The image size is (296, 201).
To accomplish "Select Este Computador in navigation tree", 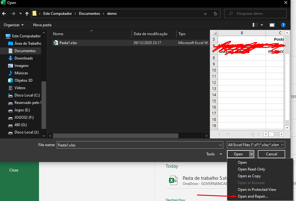I will tap(23, 36).
